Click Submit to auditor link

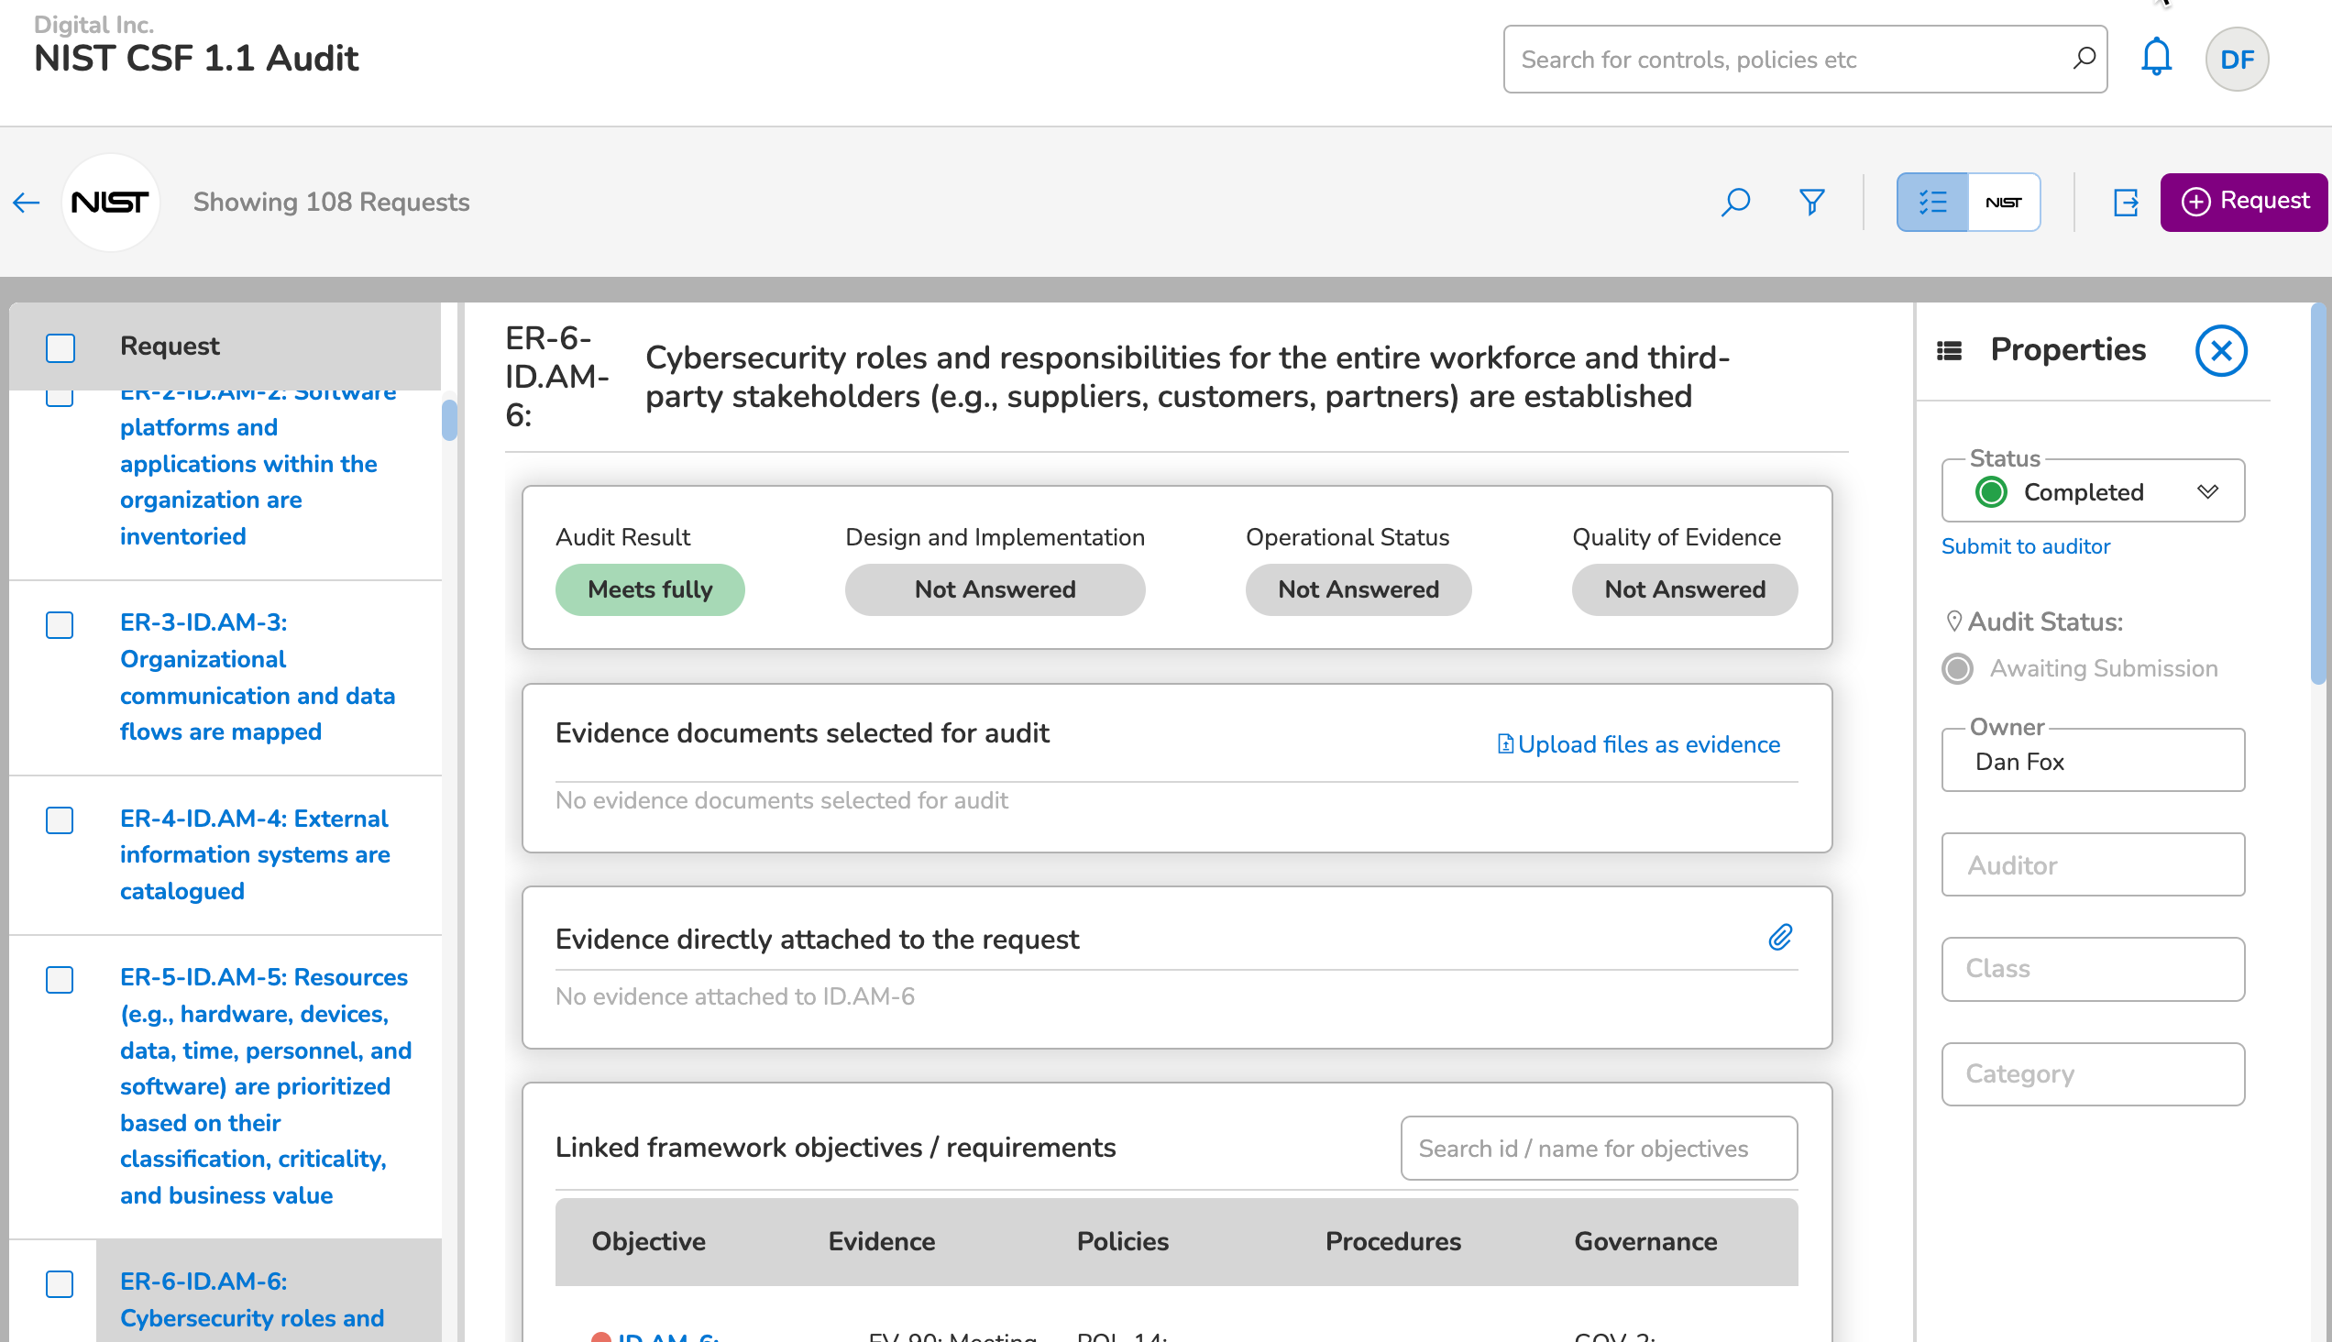(2025, 545)
